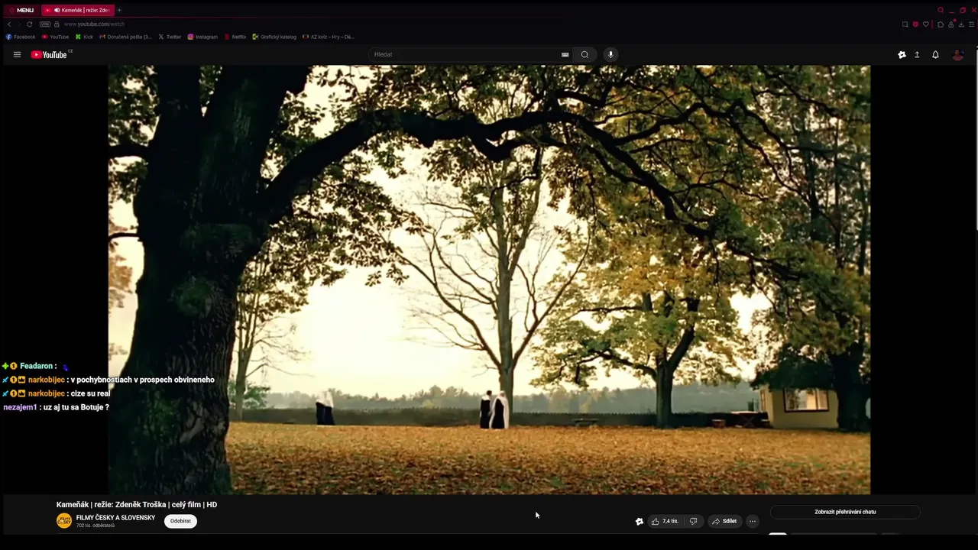Click the video player to pause playback
This screenshot has height=550, width=978.
click(489, 280)
